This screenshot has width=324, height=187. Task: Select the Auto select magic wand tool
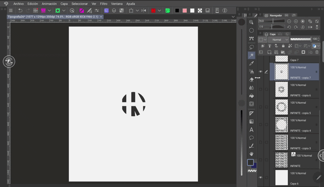(x=252, y=55)
